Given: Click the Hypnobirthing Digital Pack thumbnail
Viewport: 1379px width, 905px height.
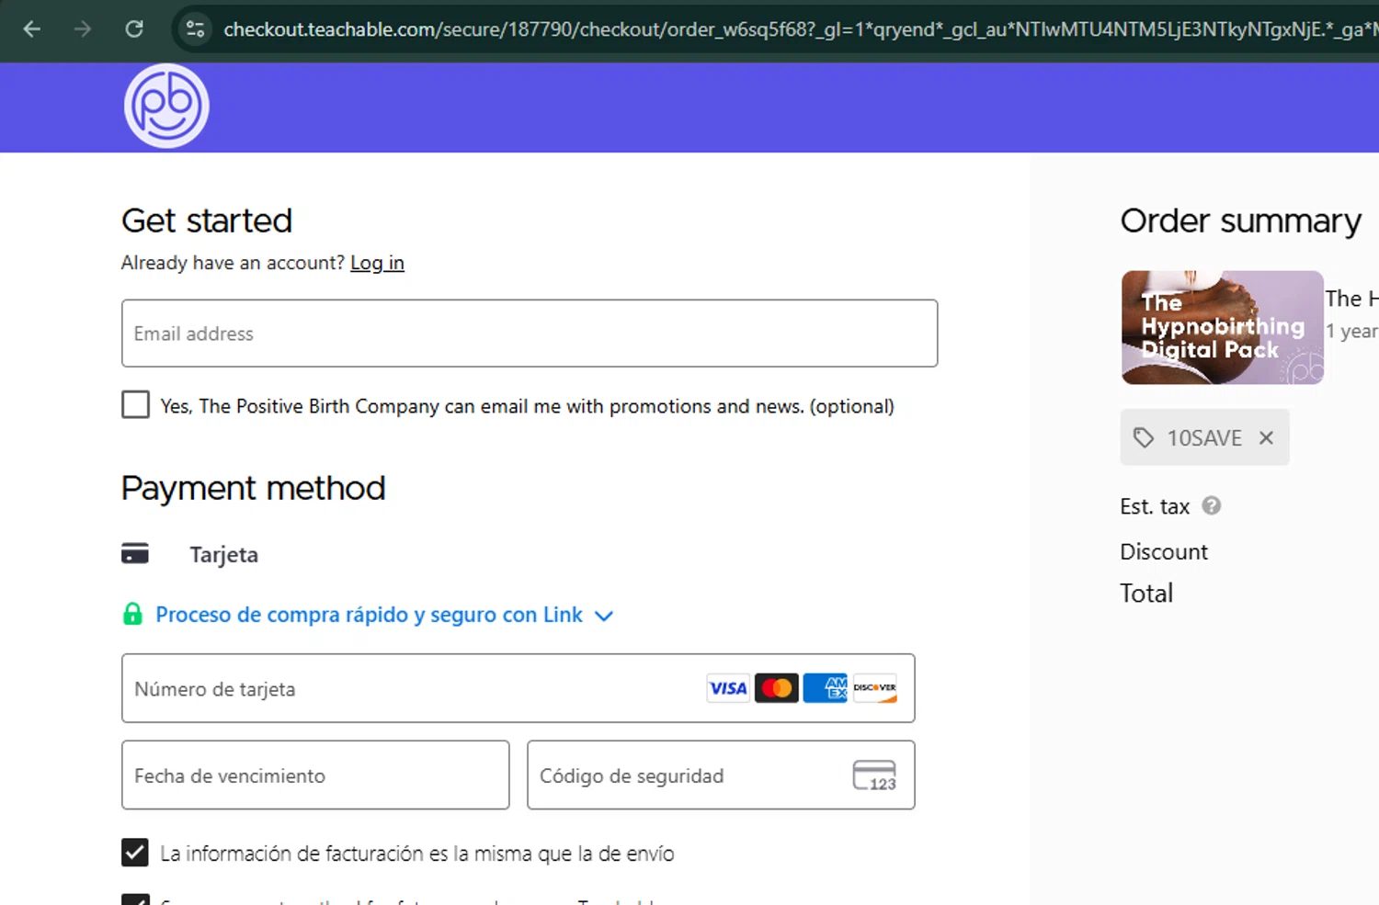Looking at the screenshot, I should [x=1223, y=327].
